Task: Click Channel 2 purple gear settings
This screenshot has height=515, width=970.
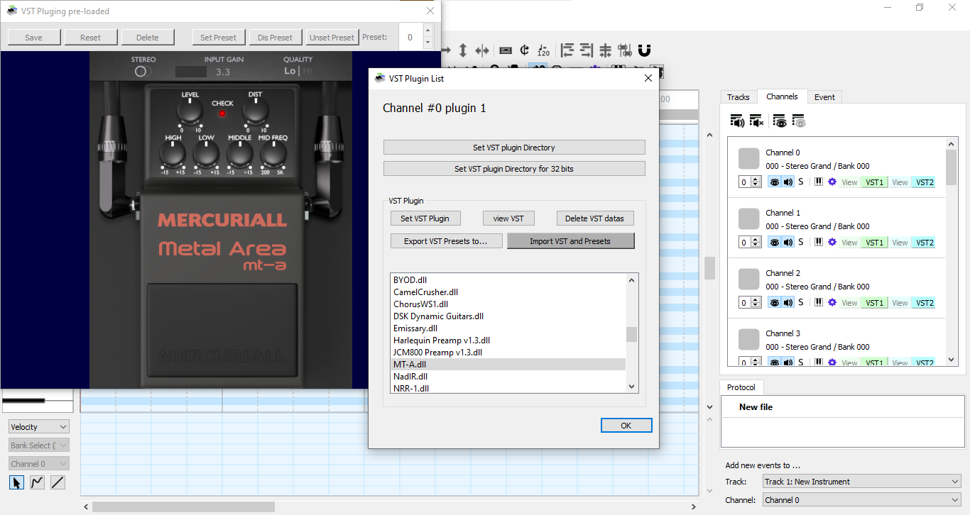Action: point(832,303)
